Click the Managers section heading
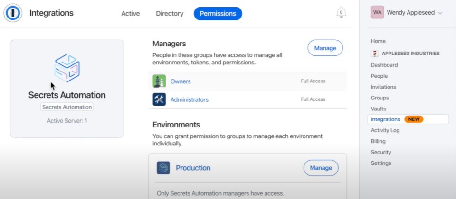The image size is (456, 199). click(169, 44)
